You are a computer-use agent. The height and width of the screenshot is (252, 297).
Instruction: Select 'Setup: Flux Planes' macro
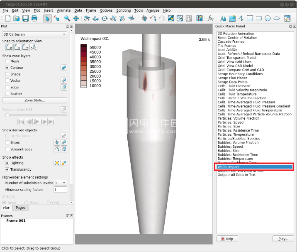click(x=232, y=78)
